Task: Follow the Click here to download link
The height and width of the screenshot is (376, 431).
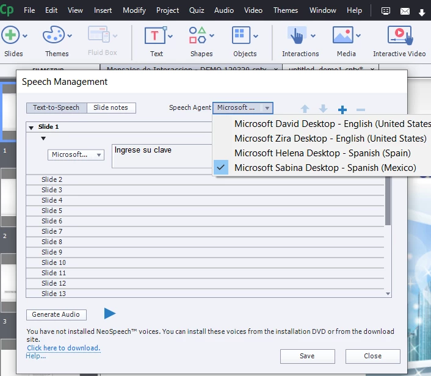Action: click(63, 349)
